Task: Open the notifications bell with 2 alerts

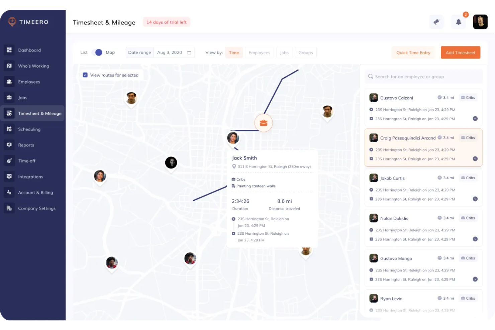Action: pos(459,22)
